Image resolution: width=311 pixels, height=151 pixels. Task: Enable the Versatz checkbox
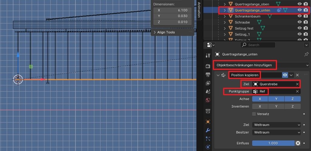[254, 114]
